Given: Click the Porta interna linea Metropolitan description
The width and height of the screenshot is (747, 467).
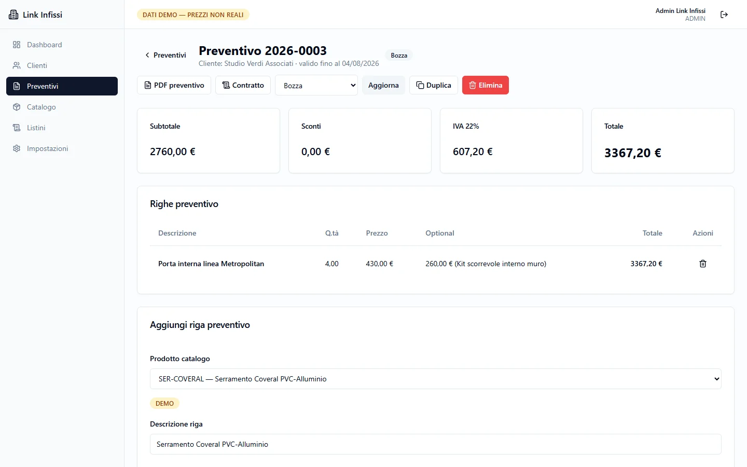Looking at the screenshot, I should (x=211, y=264).
